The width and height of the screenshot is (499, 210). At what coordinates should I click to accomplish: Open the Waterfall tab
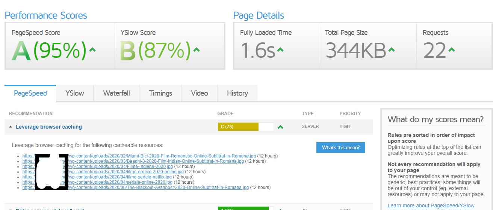116,93
